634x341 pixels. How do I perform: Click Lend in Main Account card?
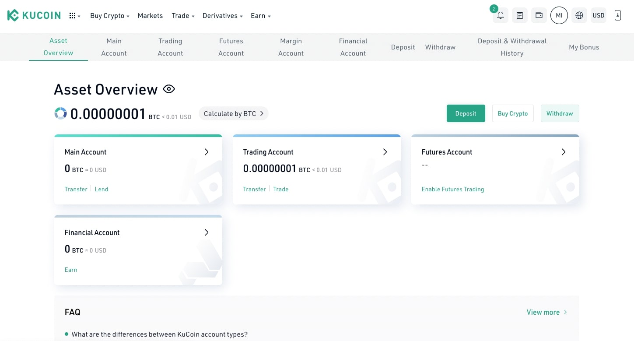click(102, 189)
